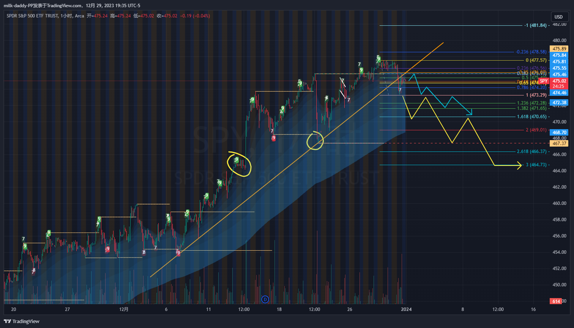This screenshot has width=574, height=328.
Task: Select the yellow circle around the green 9
Action: (x=239, y=164)
